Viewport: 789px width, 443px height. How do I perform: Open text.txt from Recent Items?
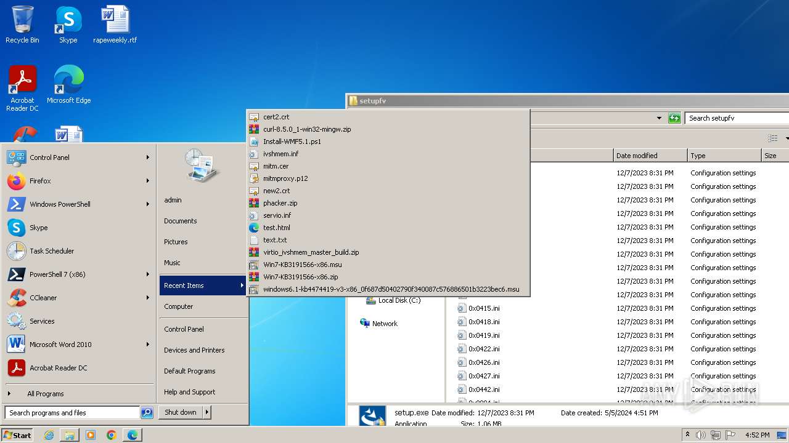[388, 240]
